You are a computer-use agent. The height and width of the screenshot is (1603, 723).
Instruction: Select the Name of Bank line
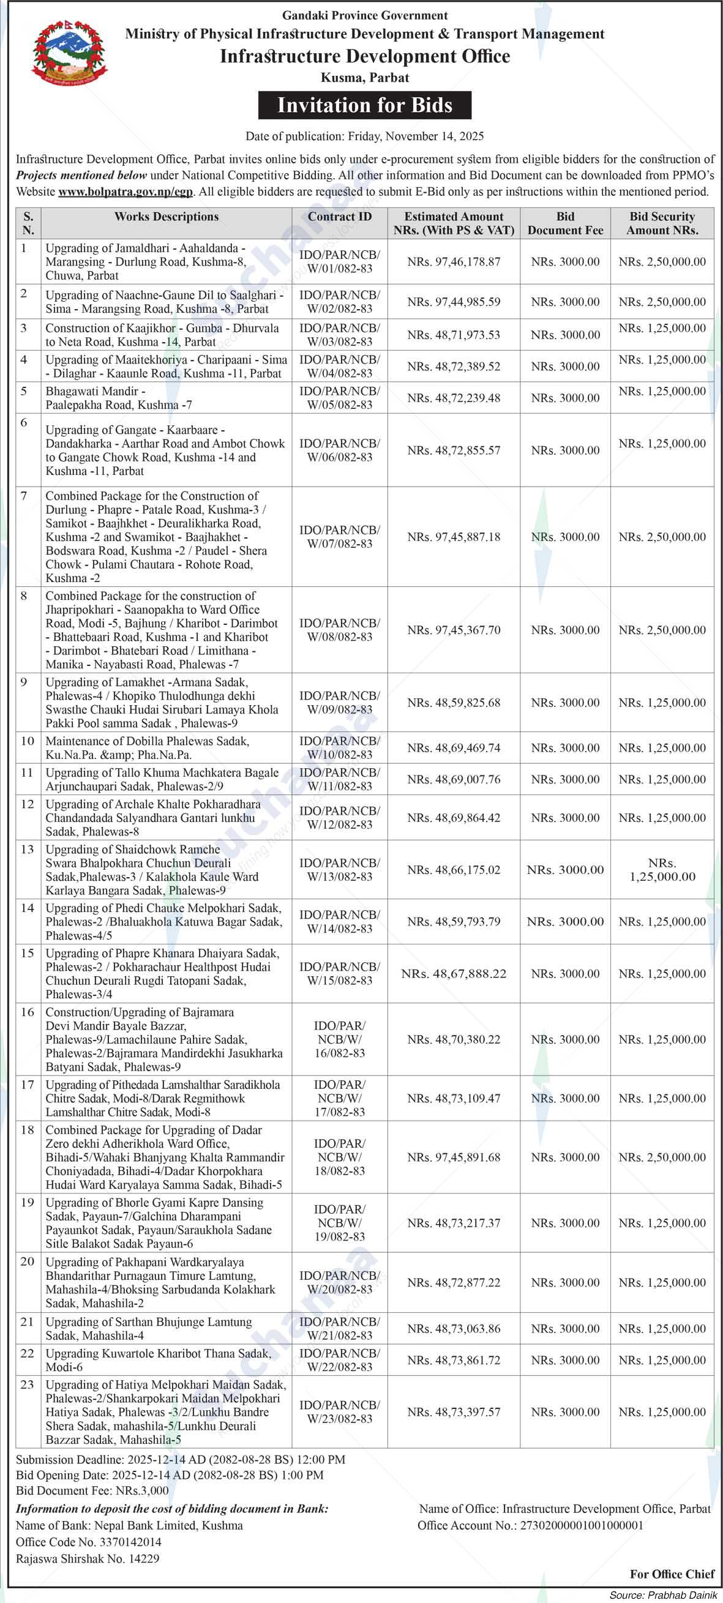(x=129, y=1525)
